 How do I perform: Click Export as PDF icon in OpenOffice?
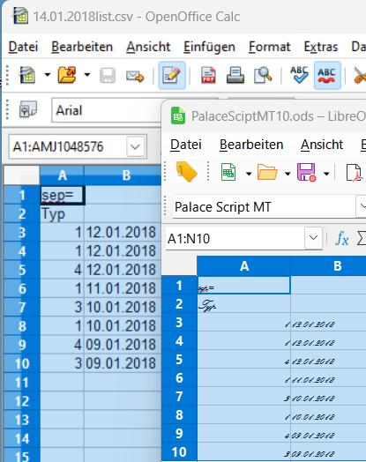[x=208, y=75]
